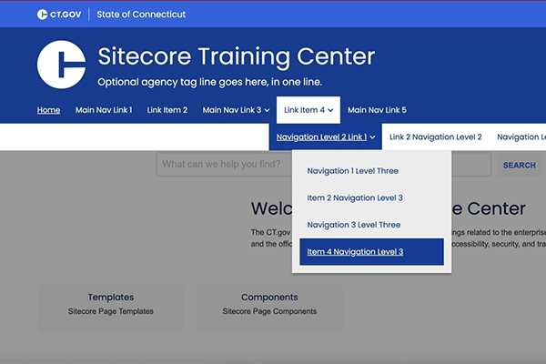
Task: Collapse the Link Item 4 dropdown
Action: [308, 111]
